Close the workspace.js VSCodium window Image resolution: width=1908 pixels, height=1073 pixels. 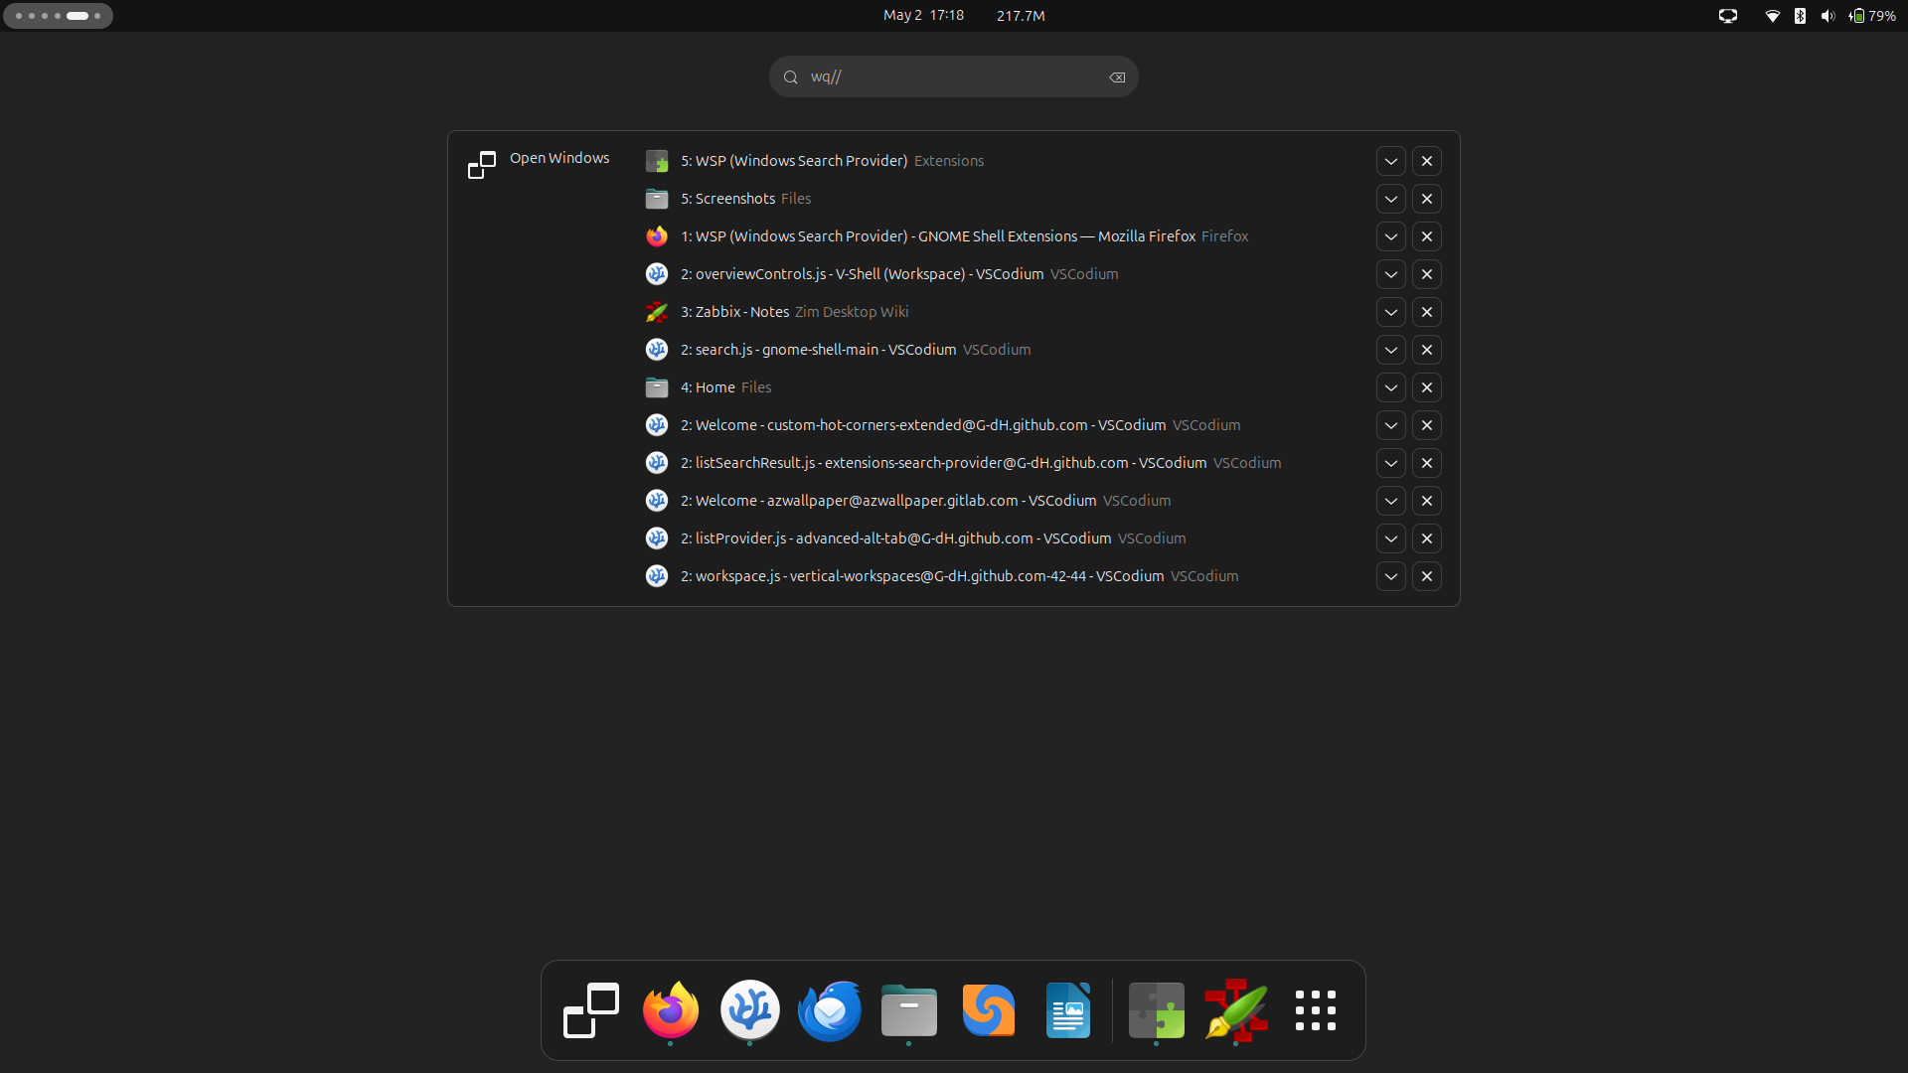(x=1427, y=576)
